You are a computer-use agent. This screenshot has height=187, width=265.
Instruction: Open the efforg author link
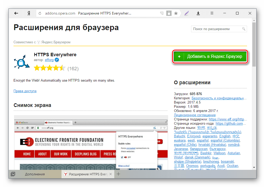(x=49, y=60)
